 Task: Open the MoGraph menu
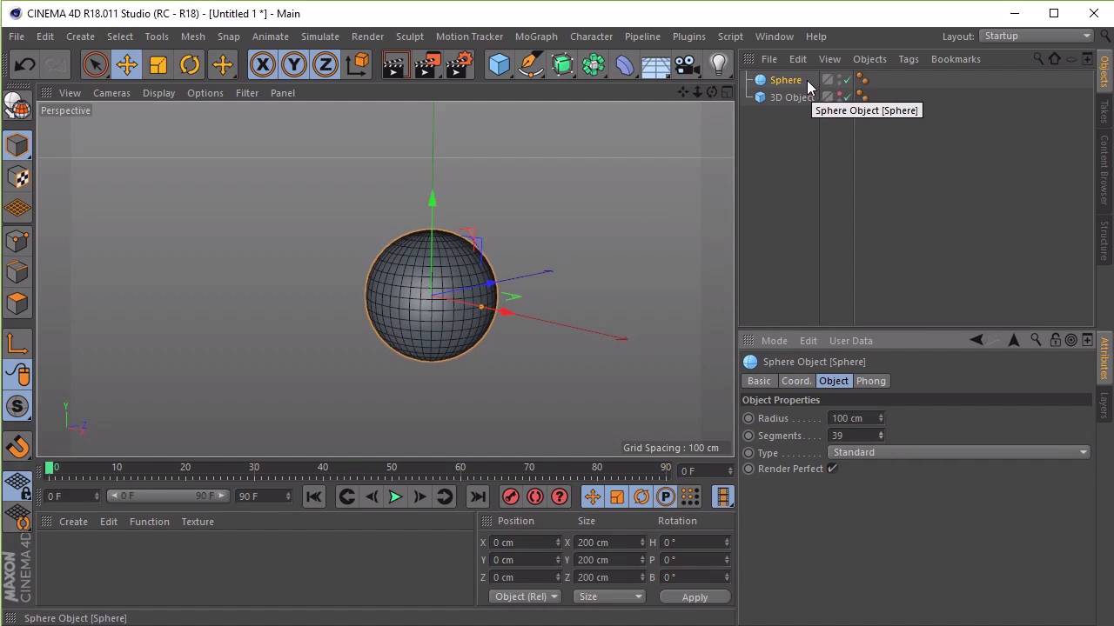coord(536,37)
